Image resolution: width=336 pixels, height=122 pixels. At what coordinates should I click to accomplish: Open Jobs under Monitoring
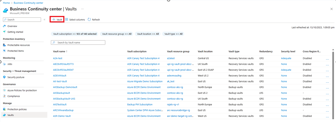pos(10,64)
